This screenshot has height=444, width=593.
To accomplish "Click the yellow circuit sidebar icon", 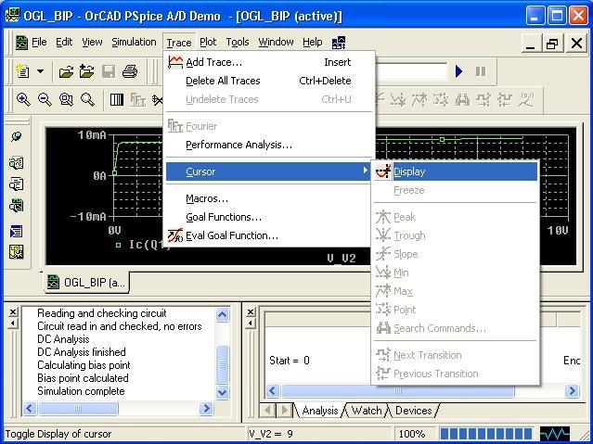I will pyautogui.click(x=17, y=252).
